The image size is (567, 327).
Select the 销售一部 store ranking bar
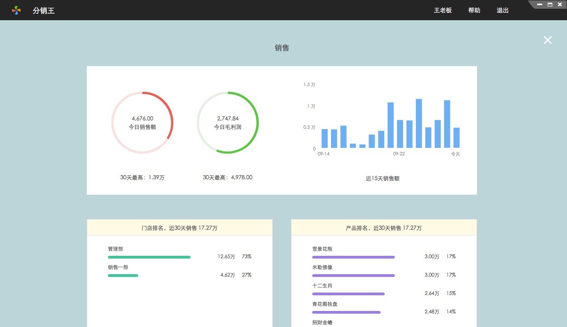pos(123,276)
